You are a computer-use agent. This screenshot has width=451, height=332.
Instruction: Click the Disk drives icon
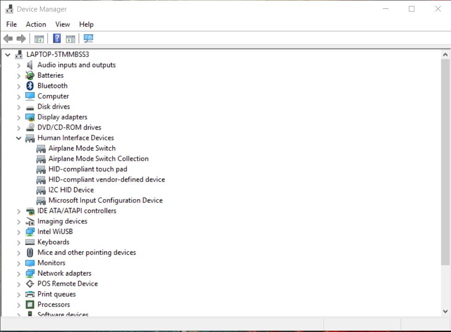tap(30, 108)
